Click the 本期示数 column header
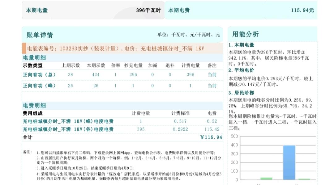Image resolution: width=334 pixels, height=185 pixels. click(96, 65)
